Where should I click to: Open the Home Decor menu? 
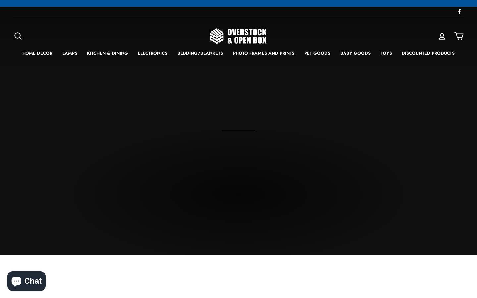(37, 53)
